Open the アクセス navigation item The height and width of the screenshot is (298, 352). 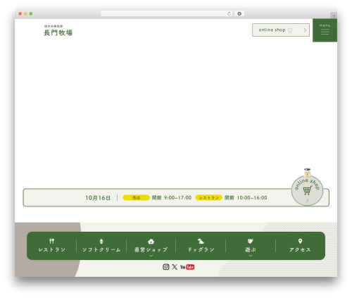[300, 246]
